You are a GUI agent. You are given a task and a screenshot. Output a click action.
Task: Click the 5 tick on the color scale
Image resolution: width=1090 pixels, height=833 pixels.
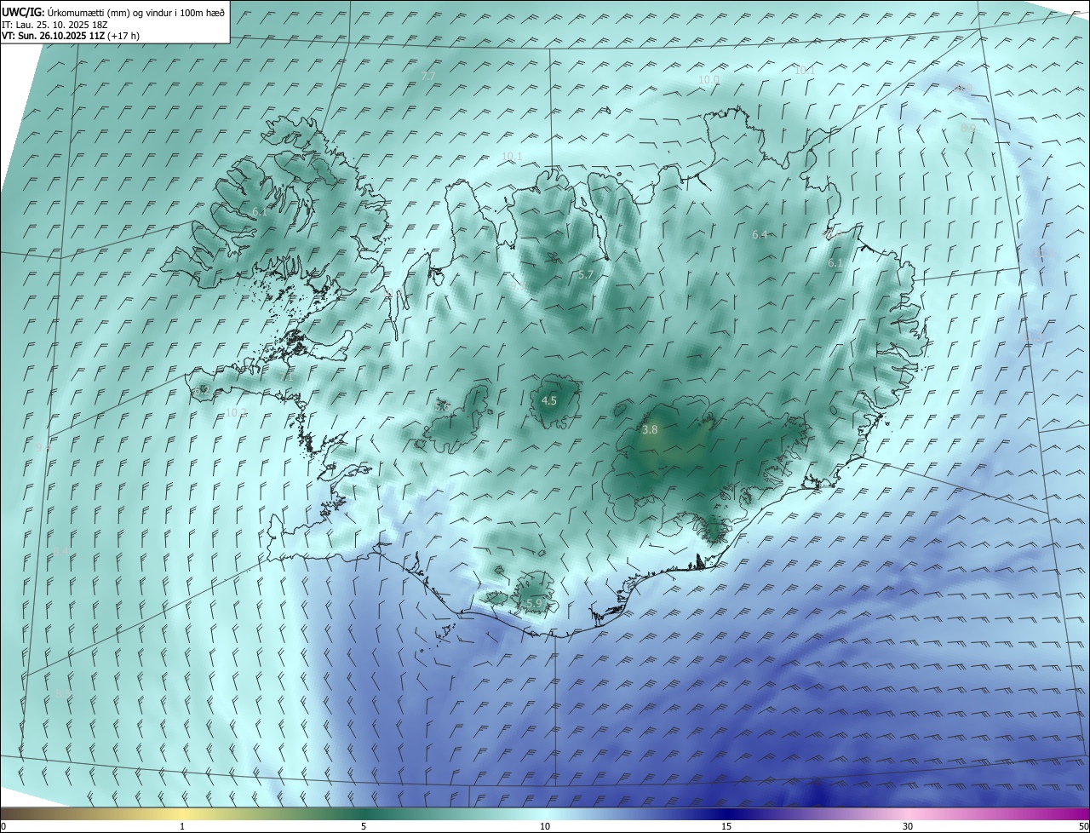(364, 826)
